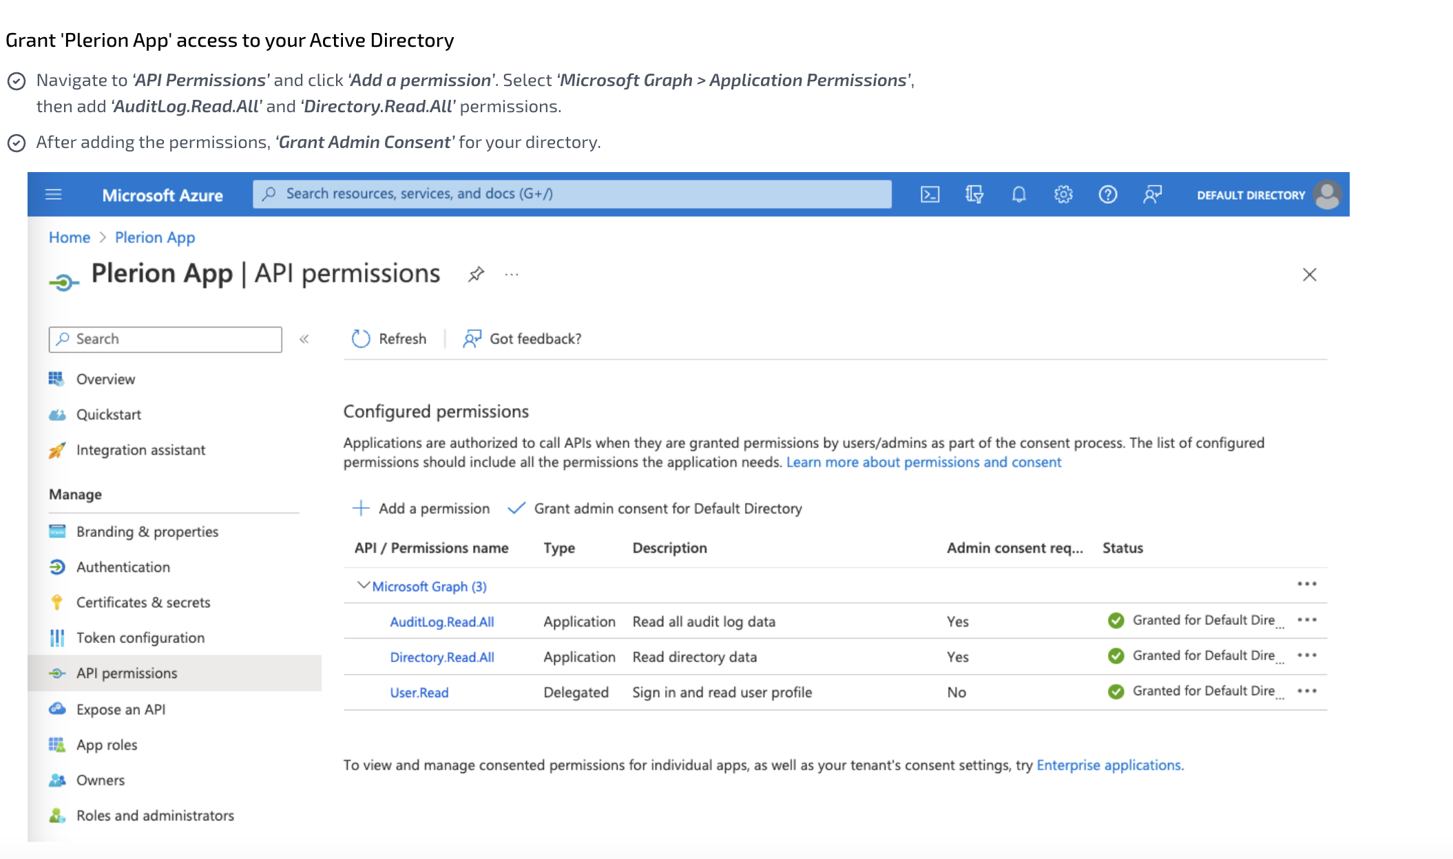
Task: Click the Refresh button
Action: 389,339
